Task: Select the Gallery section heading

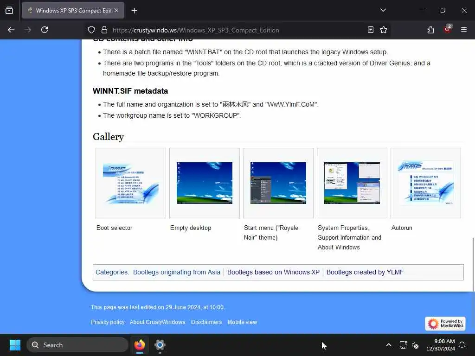Action: point(108,137)
